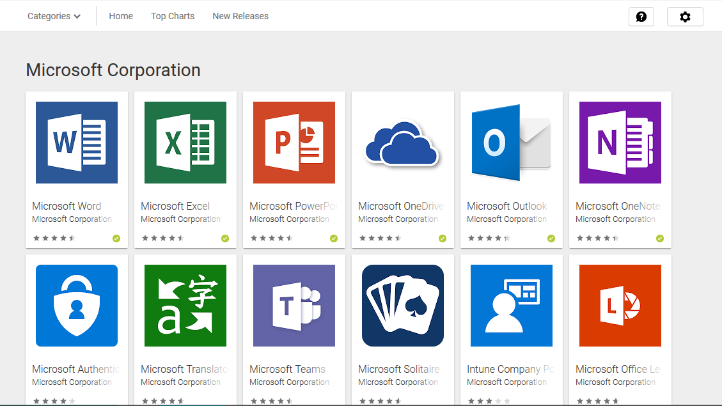
Task: Click the green check badge on Microsoft Outlook
Action: pos(551,238)
